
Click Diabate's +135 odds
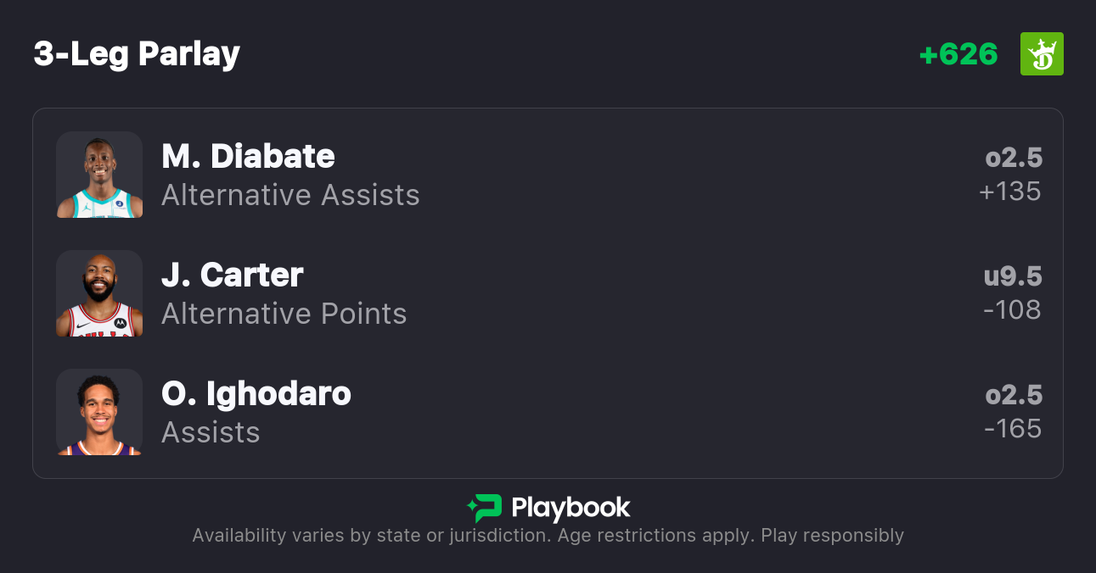pos(1009,192)
